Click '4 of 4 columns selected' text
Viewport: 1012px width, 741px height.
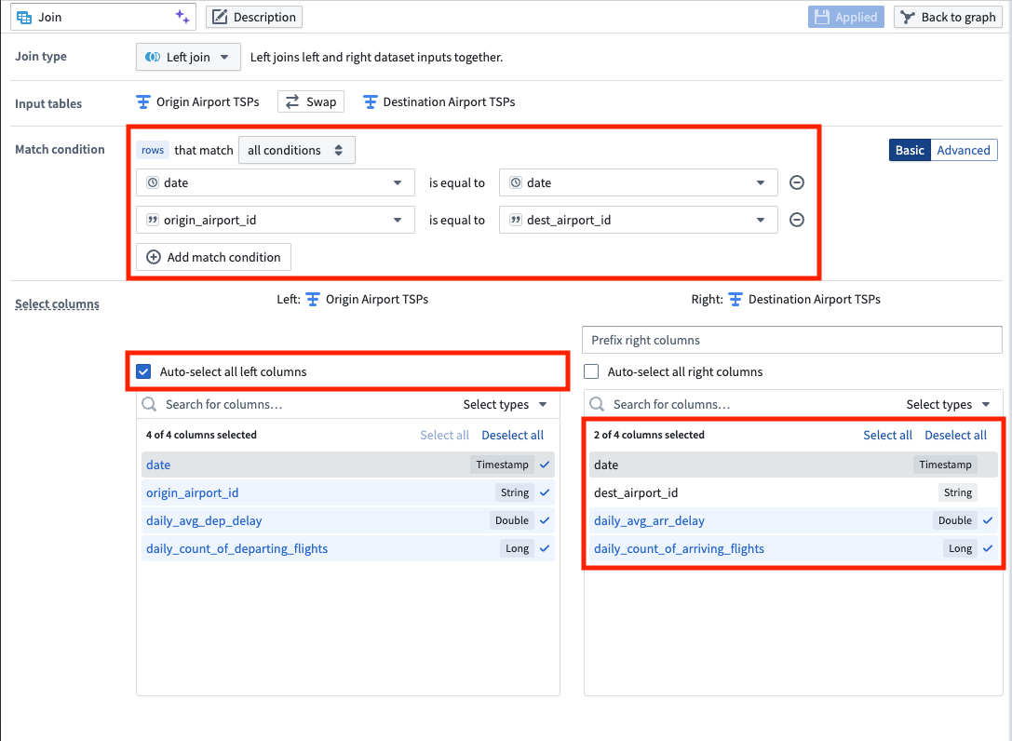pyautogui.click(x=201, y=435)
